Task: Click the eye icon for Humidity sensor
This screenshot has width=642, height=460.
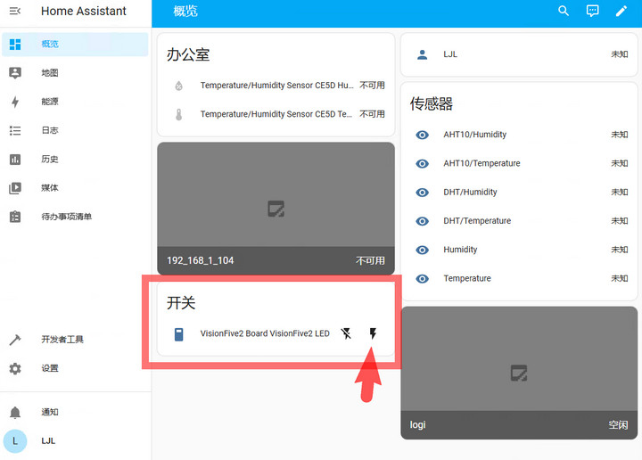Action: click(422, 250)
